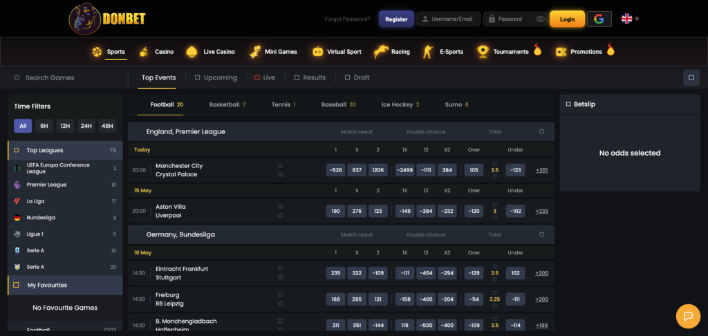This screenshot has width=708, height=336.
Task: Favourite Eintracht Frankfurt toggle
Action: coord(281,269)
